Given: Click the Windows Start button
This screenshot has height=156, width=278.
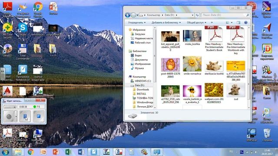Looking at the screenshot, I should pos(5,152).
